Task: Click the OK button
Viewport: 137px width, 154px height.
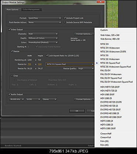Action: [77, 111]
